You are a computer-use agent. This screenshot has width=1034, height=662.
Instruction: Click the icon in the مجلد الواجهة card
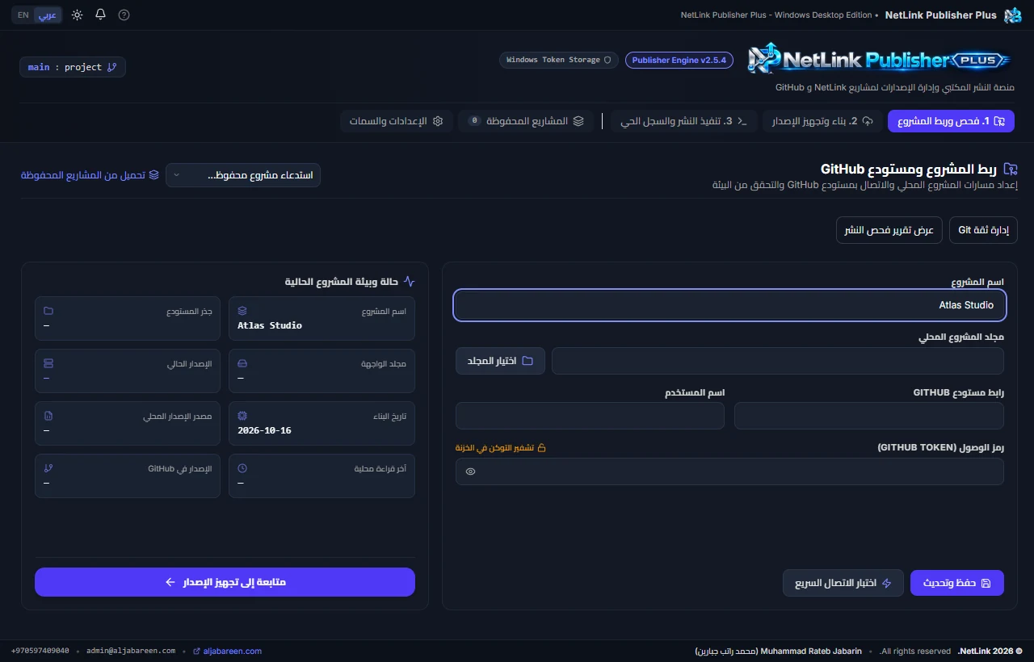(242, 363)
